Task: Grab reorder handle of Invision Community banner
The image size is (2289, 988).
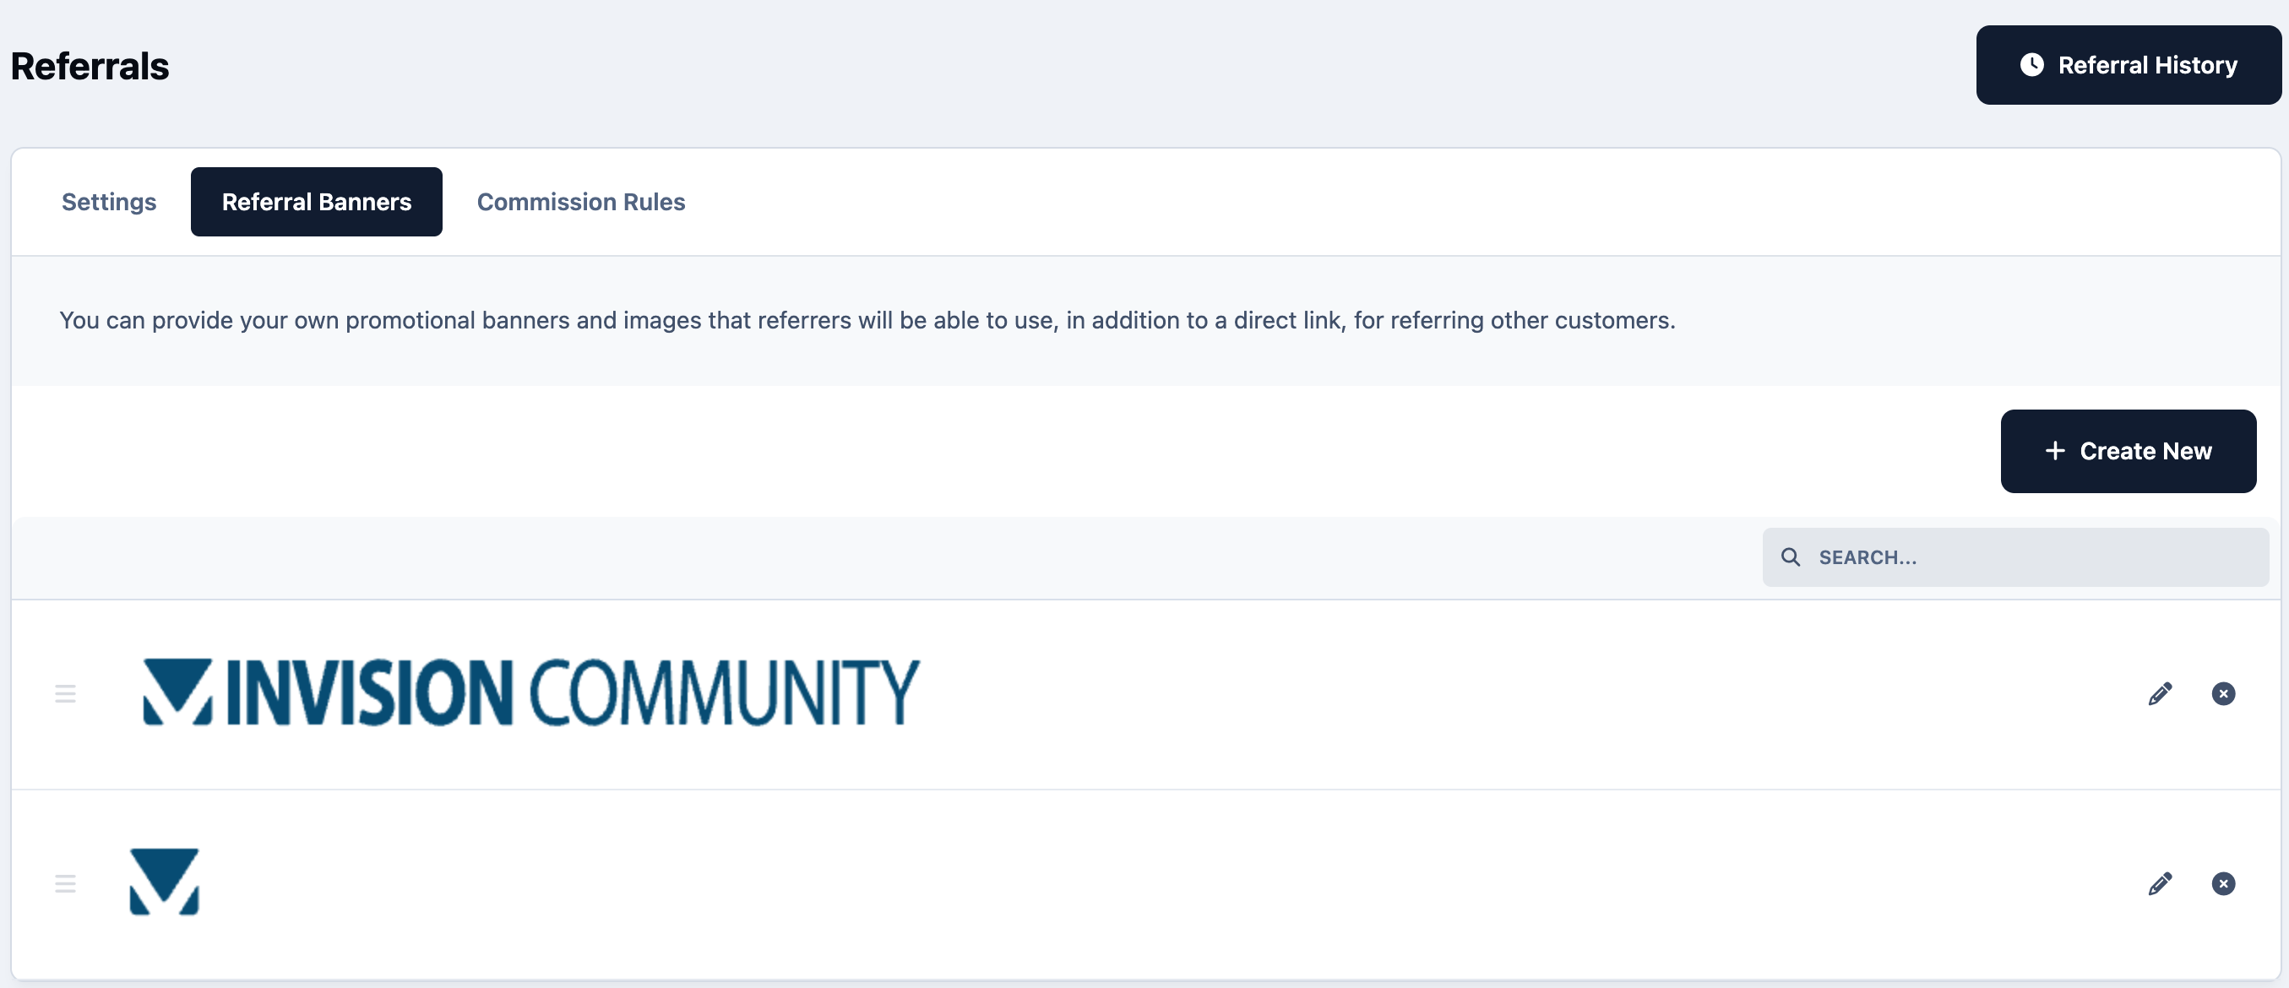Action: (65, 694)
